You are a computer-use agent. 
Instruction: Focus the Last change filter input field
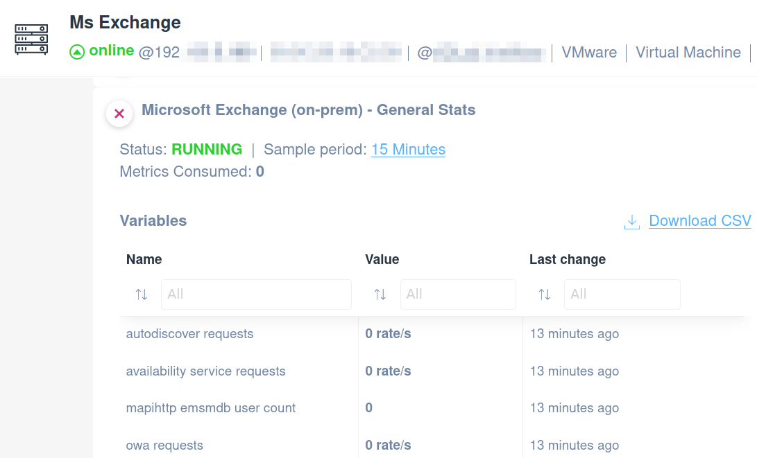(x=622, y=294)
